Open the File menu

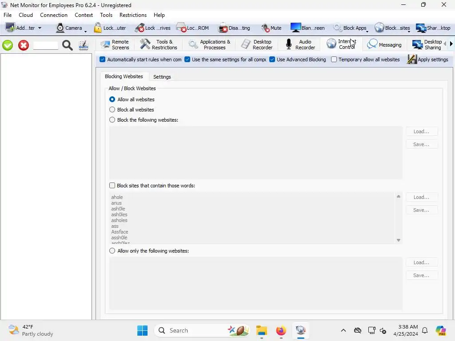pos(8,15)
